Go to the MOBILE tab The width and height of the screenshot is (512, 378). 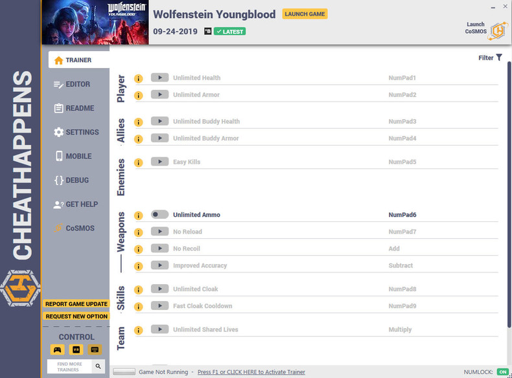pyautogui.click(x=73, y=156)
